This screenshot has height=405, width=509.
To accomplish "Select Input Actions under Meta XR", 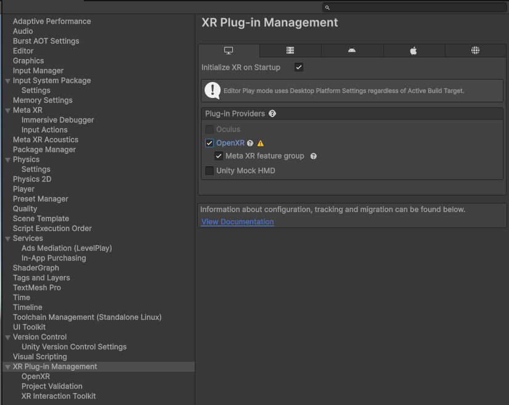I will coord(44,130).
